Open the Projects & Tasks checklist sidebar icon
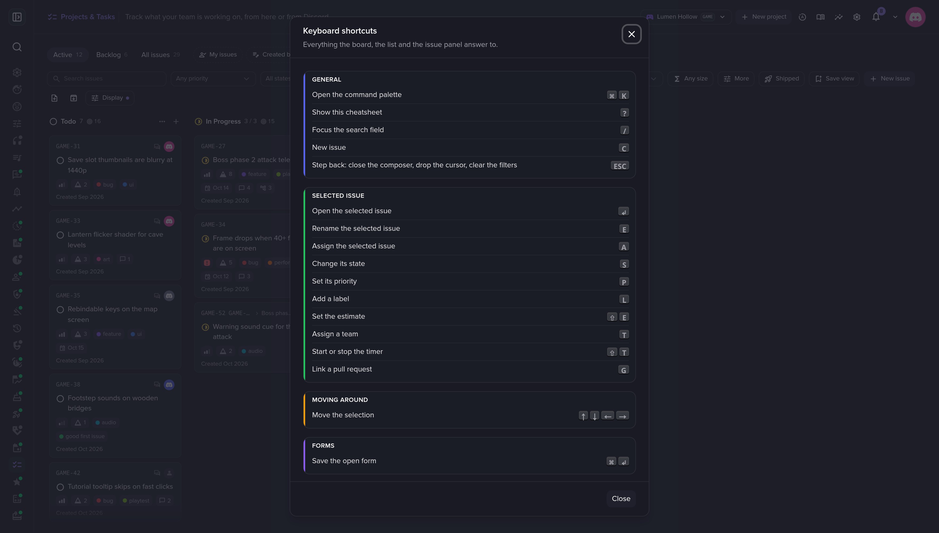This screenshot has height=533, width=939. click(x=17, y=465)
